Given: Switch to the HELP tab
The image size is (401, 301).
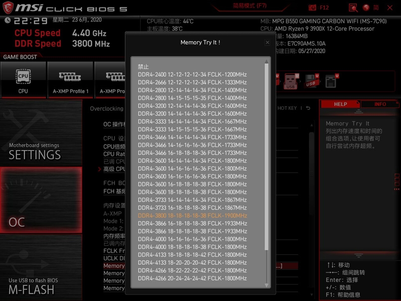Looking at the screenshot, I should click(x=340, y=104).
